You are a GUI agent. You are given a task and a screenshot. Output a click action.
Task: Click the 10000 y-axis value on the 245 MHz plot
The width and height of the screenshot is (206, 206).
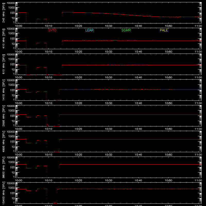click(11, 3)
